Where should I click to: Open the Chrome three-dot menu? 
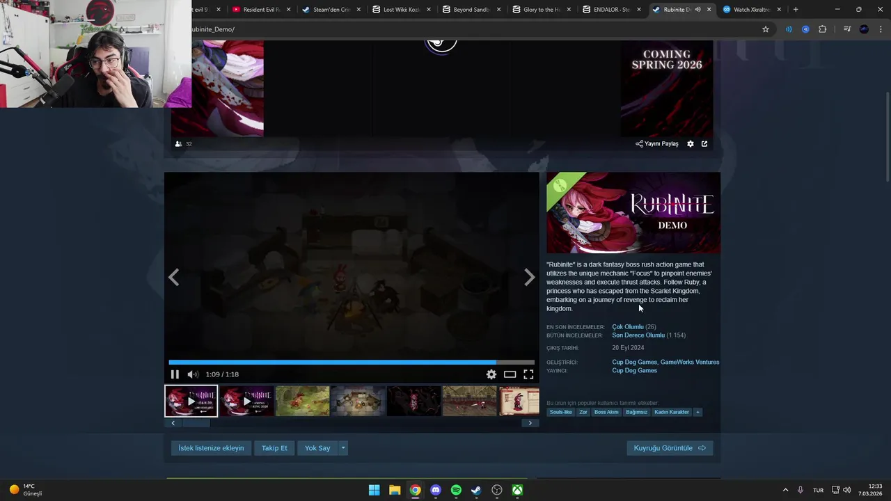tap(881, 29)
